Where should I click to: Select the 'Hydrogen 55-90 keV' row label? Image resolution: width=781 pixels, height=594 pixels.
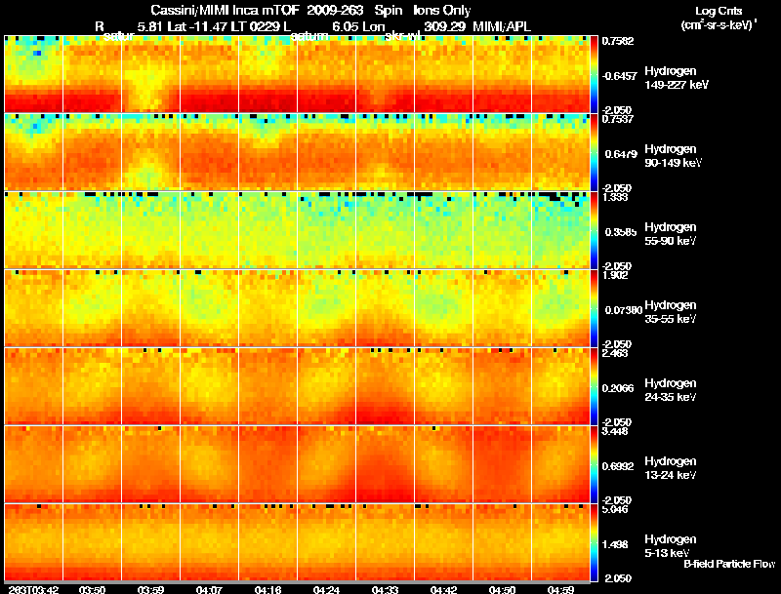(671, 234)
